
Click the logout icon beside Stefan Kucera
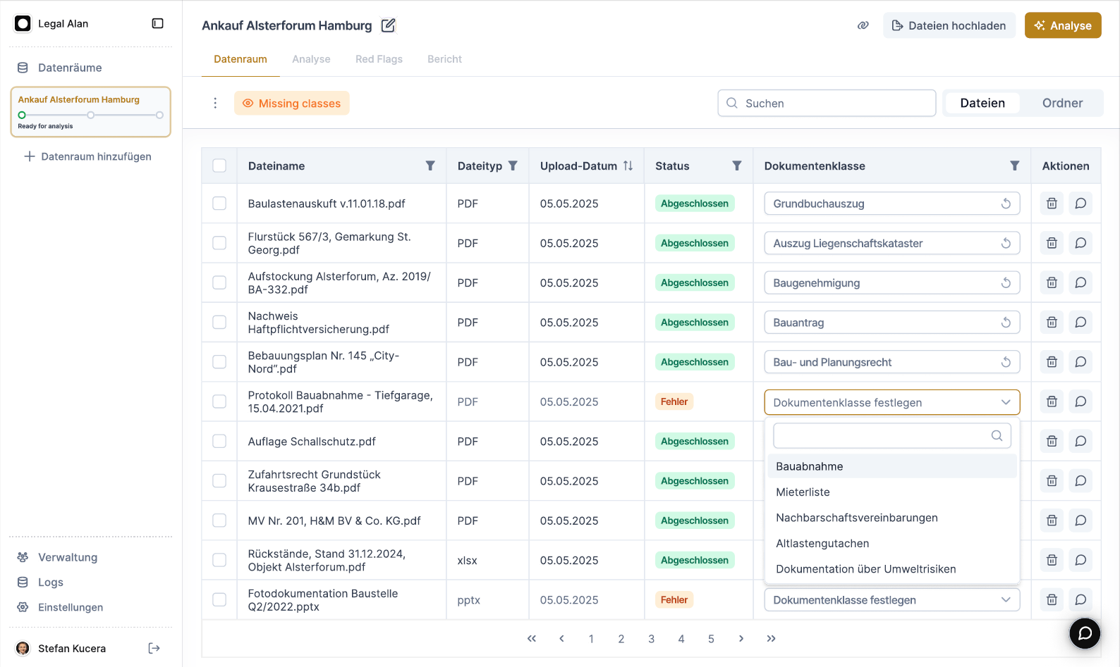click(x=154, y=648)
